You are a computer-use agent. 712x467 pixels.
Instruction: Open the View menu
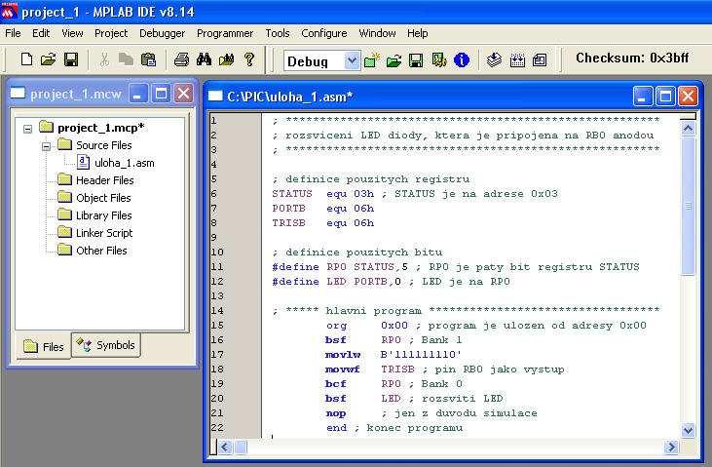(x=72, y=33)
